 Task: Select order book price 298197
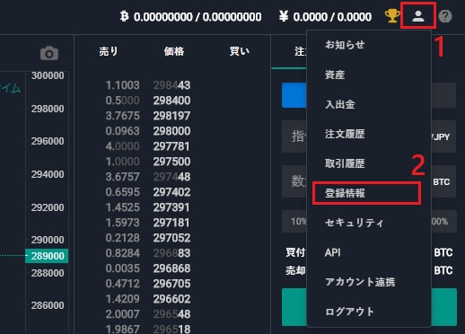(171, 116)
